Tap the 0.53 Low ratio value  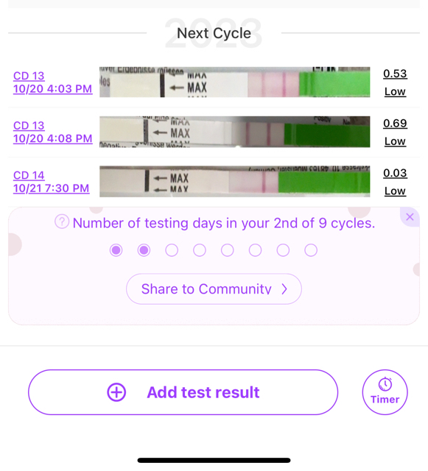pos(395,82)
